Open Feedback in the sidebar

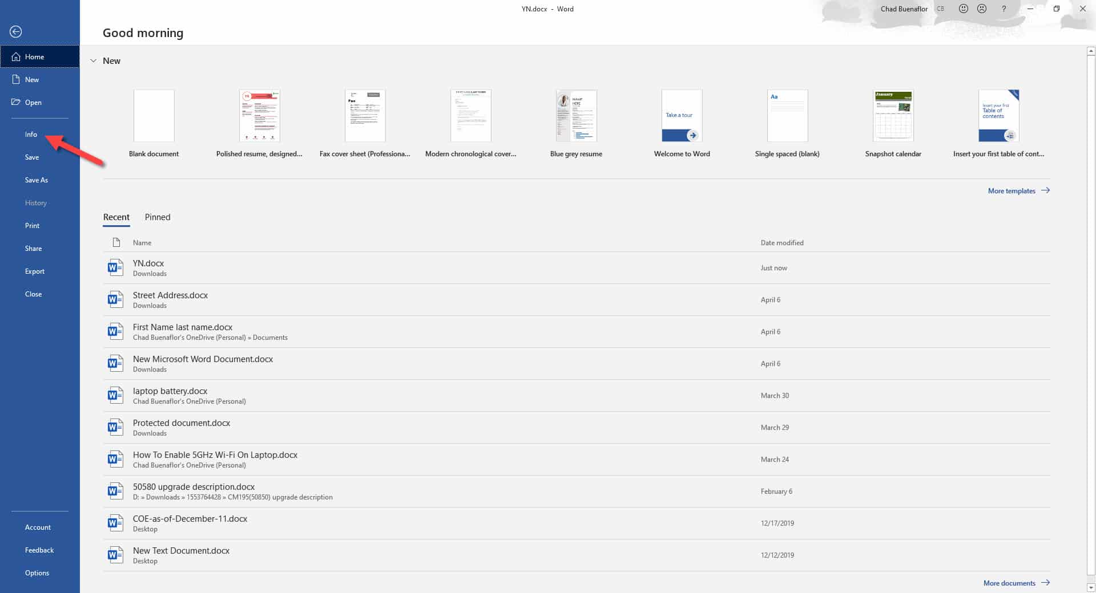pyautogui.click(x=39, y=550)
